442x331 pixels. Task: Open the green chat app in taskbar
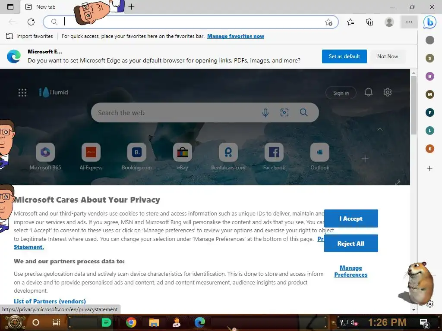[x=106, y=322]
